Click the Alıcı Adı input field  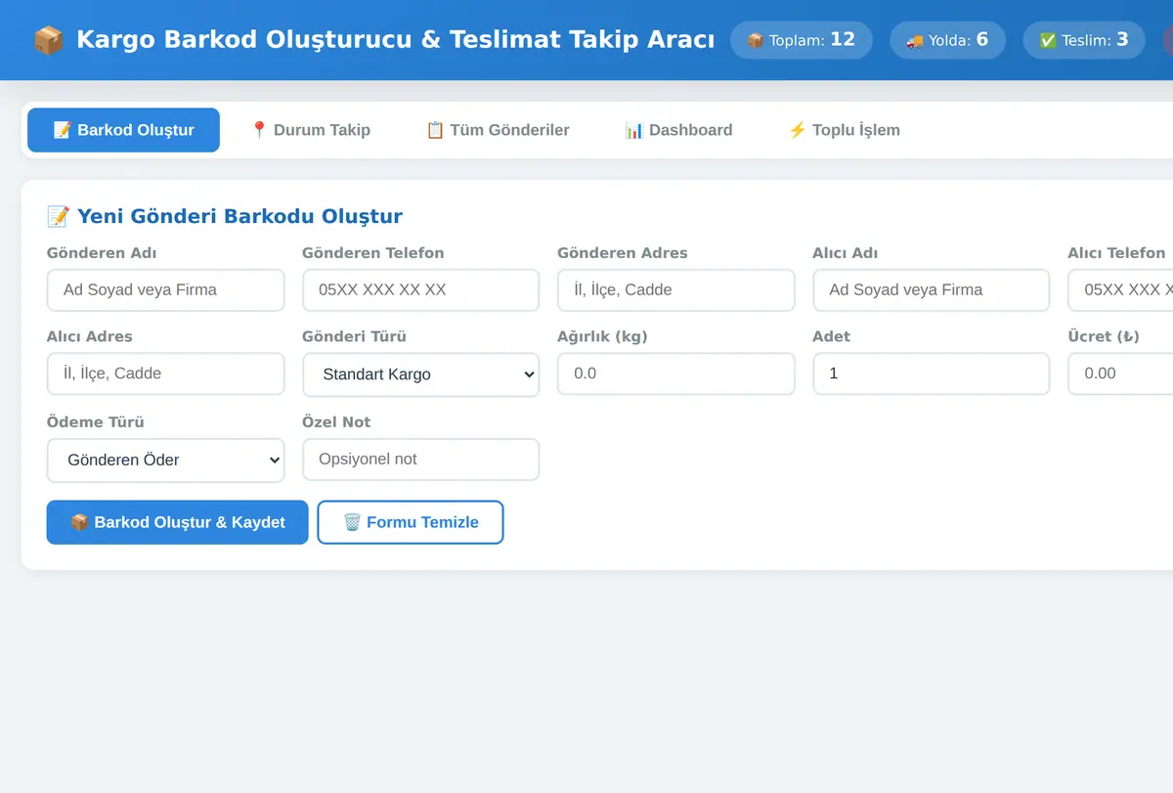coord(932,290)
